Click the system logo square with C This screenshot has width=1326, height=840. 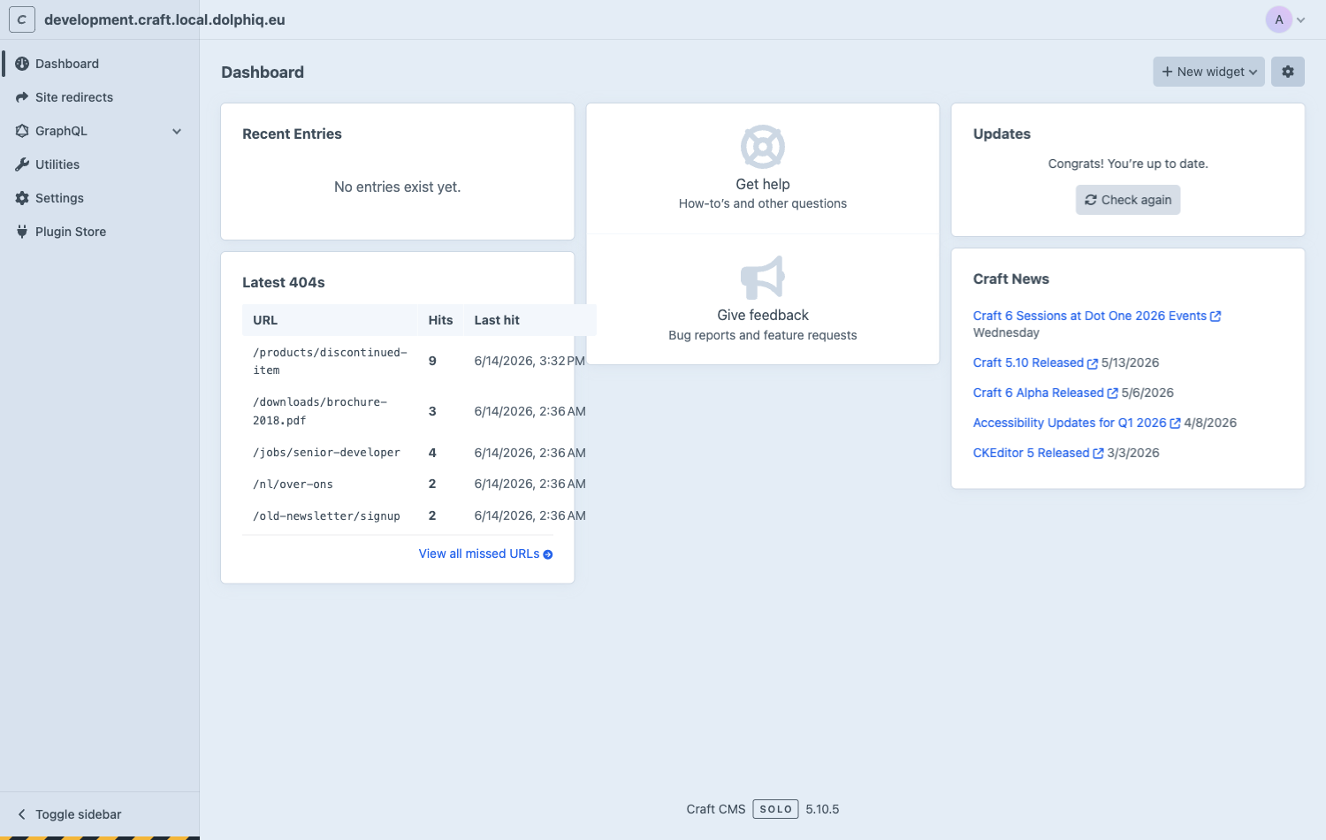point(22,19)
